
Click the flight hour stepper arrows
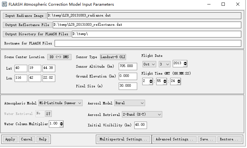[x=151, y=81]
